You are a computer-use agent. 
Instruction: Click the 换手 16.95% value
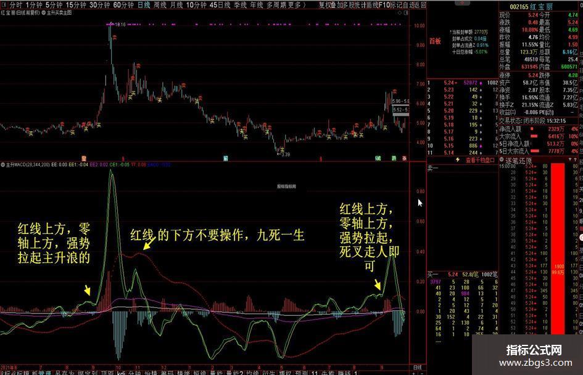(x=530, y=97)
